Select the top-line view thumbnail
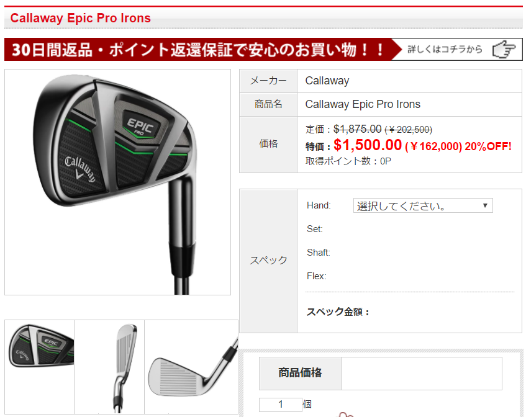526x417 pixels. pos(109,367)
